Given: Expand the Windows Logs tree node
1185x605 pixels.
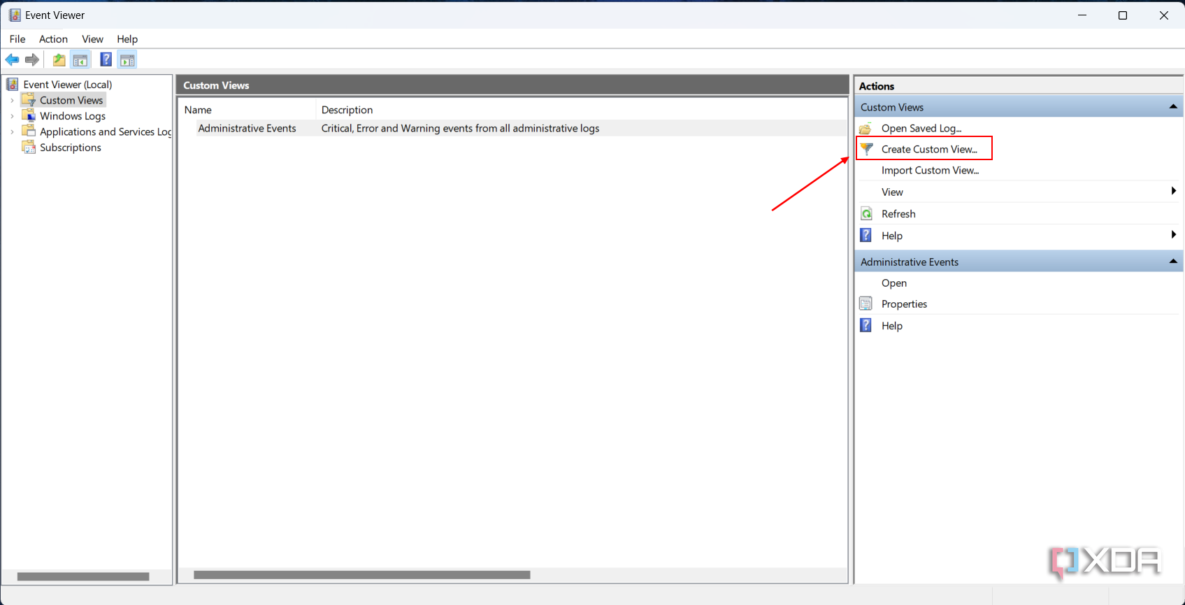Looking at the screenshot, I should coord(12,116).
